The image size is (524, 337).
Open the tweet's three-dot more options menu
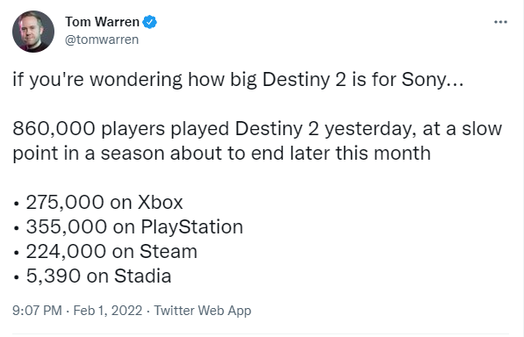point(500,22)
